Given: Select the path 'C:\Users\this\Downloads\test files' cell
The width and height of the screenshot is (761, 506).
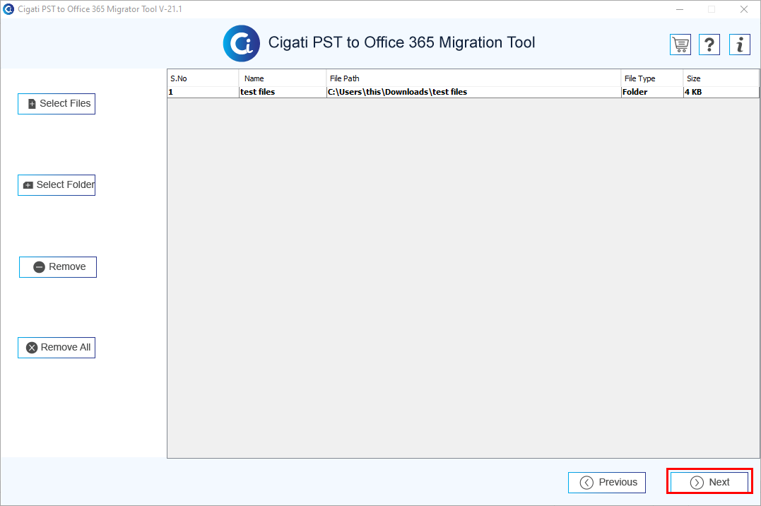Looking at the screenshot, I should [x=473, y=93].
